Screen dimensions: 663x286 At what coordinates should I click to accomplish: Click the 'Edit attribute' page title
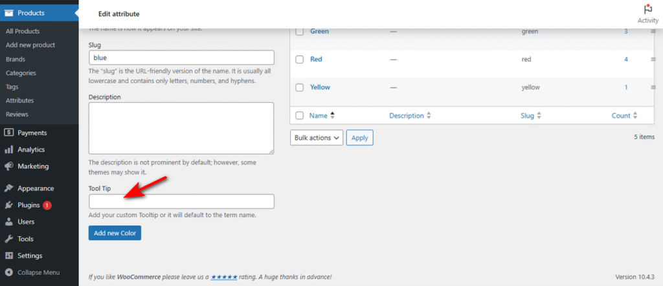[x=119, y=14]
